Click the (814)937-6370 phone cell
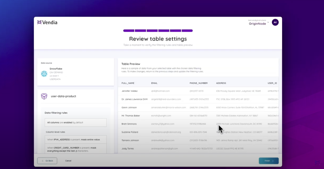Screen dimensions: 324x169 click(197, 91)
